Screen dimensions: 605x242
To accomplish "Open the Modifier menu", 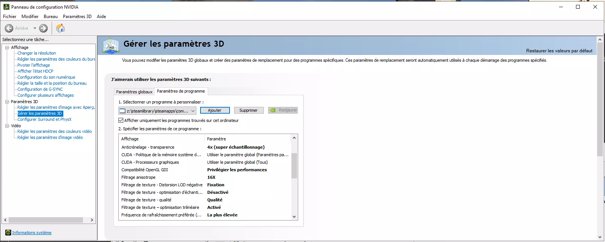I will pos(30,17).
